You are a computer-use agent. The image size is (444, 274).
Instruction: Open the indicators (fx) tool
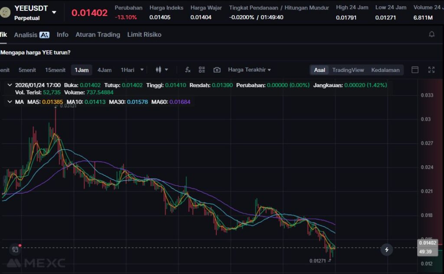[x=188, y=70]
